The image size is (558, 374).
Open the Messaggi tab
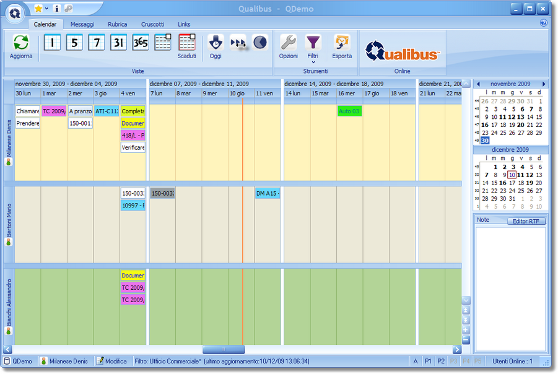[x=82, y=24]
